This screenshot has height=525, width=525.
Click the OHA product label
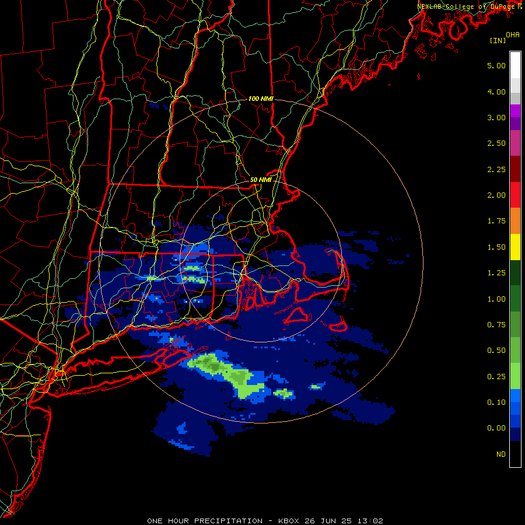(x=513, y=34)
